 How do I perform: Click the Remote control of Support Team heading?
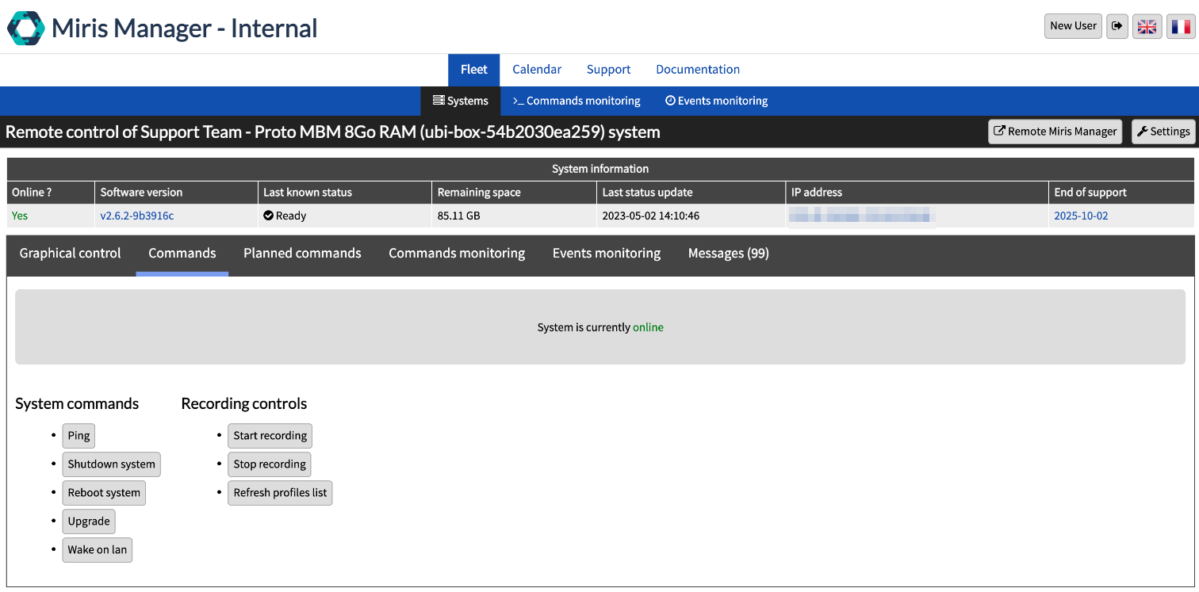tap(333, 132)
